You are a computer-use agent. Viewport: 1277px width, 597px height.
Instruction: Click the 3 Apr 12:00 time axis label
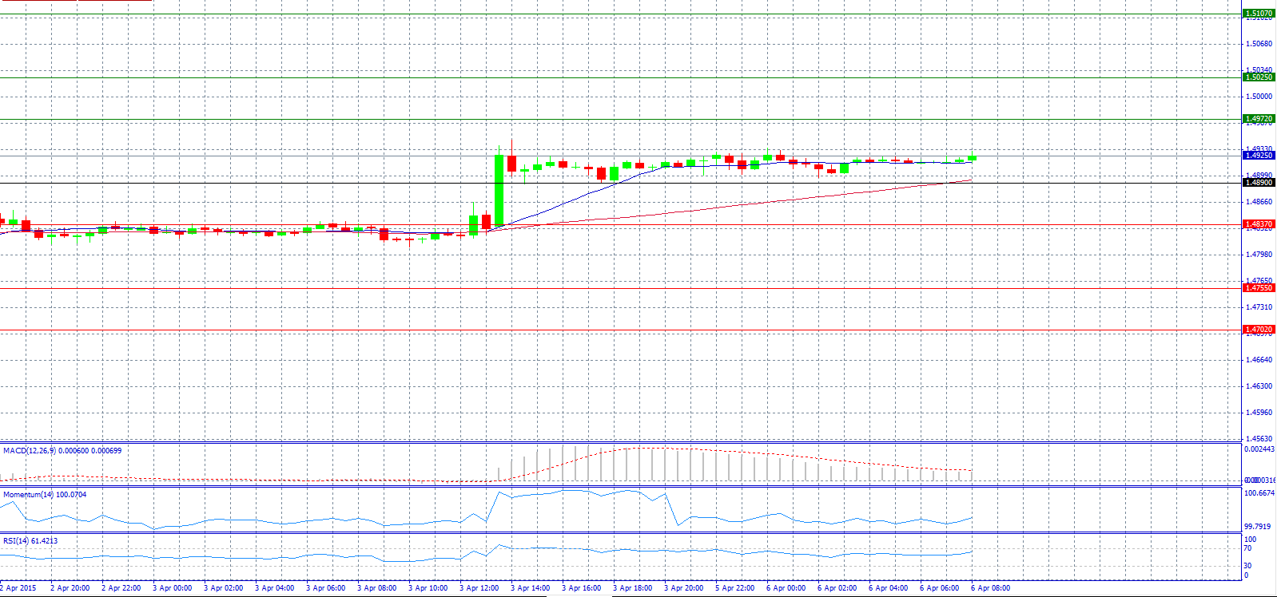click(479, 588)
